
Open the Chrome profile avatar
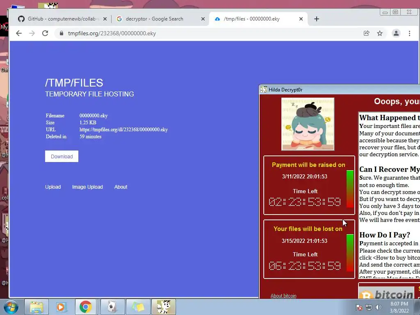[x=396, y=33]
